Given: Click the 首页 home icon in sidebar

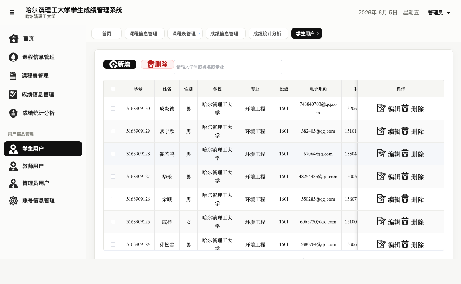Looking at the screenshot, I should point(14,38).
